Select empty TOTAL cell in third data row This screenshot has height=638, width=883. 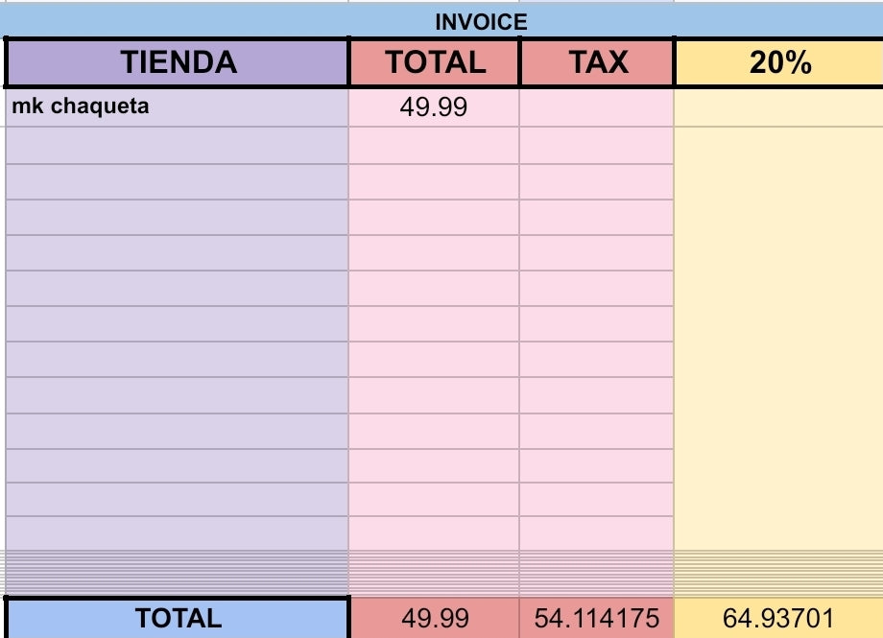(434, 181)
